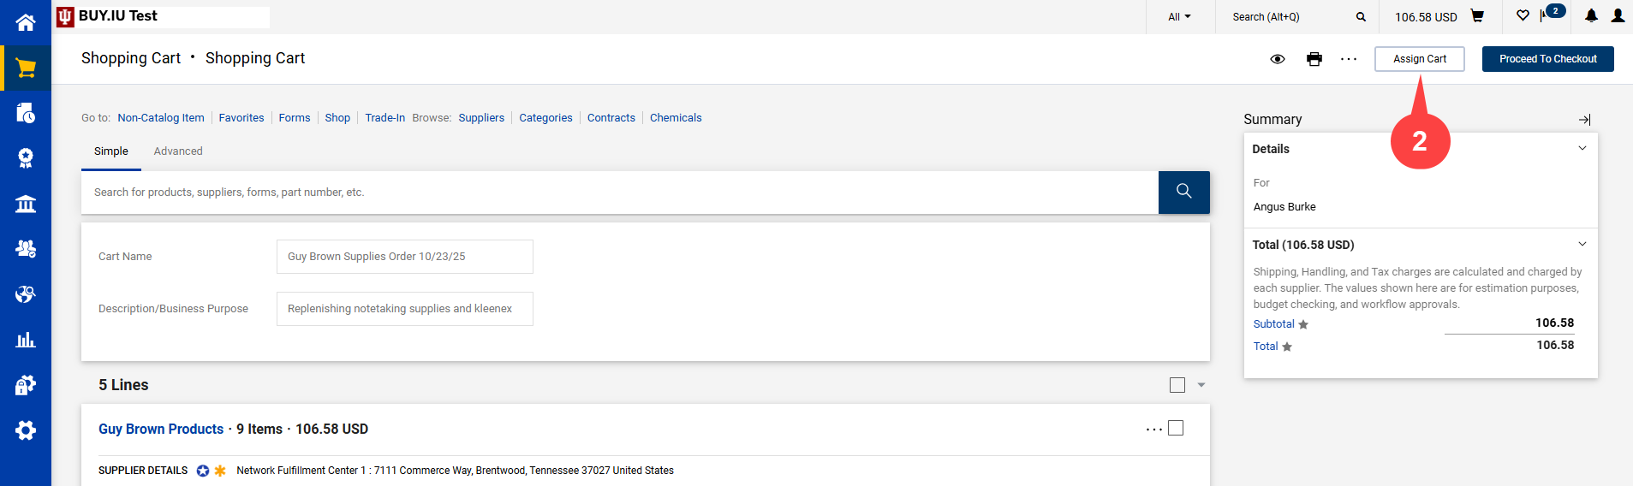Screen dimensions: 1633x486
Task: Click Proceed To Checkout button
Action: pyautogui.click(x=1547, y=59)
